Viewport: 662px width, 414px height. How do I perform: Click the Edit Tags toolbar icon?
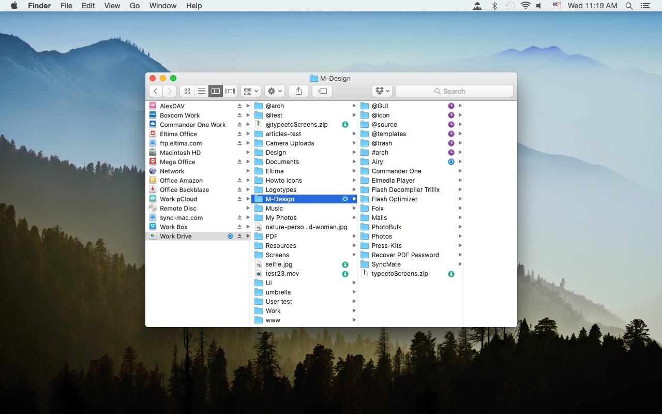pos(322,91)
